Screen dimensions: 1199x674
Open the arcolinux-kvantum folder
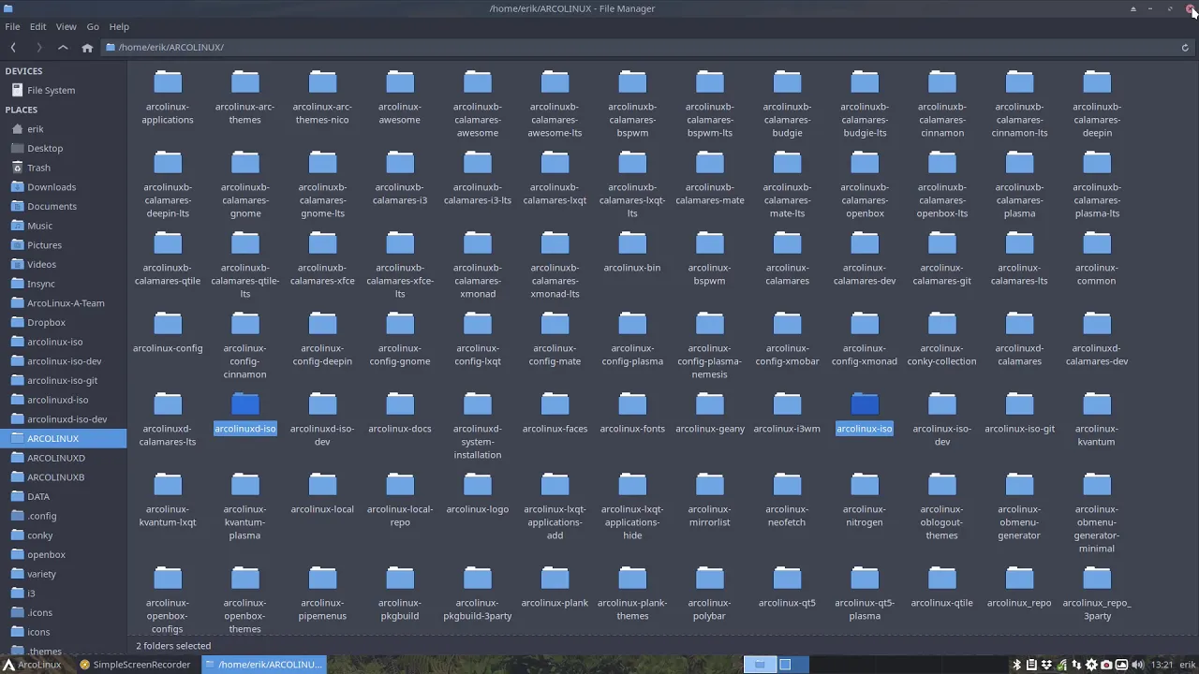click(x=1097, y=419)
